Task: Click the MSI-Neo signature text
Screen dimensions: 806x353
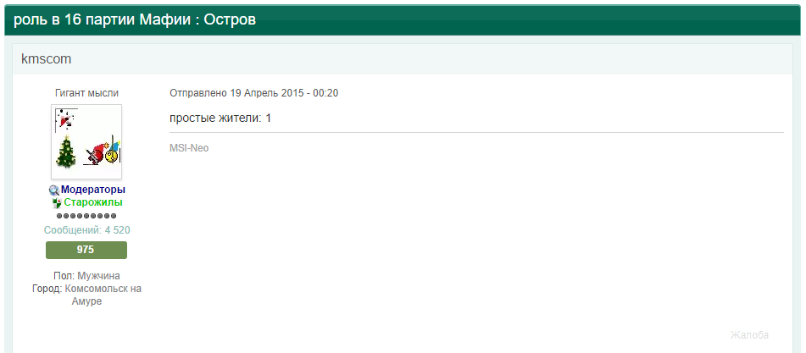Action: click(x=189, y=148)
